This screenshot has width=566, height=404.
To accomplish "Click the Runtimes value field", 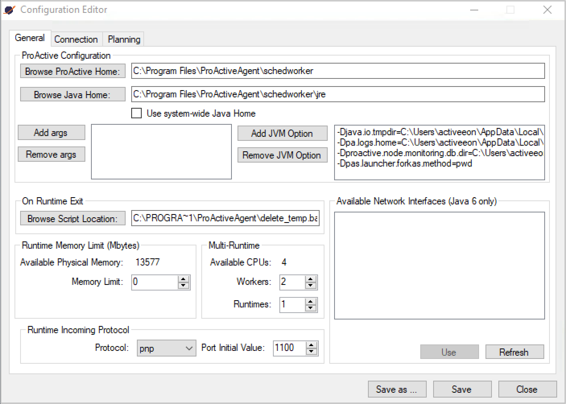I will tap(292, 305).
